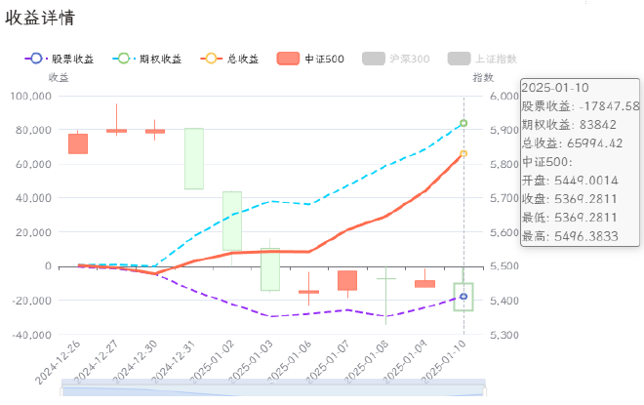Click the red candlestick for 2024-12-26

click(x=77, y=143)
